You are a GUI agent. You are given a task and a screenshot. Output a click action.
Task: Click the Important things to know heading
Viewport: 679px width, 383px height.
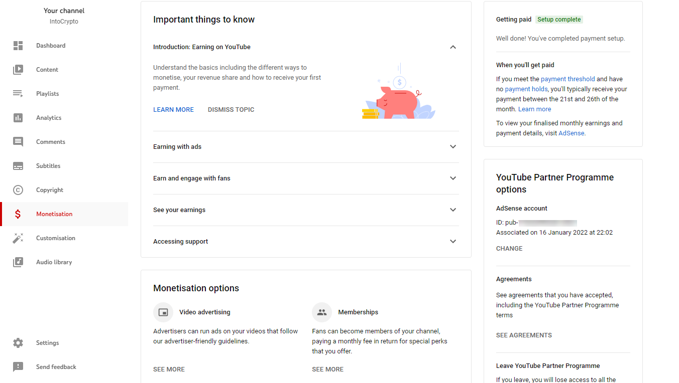coord(204,20)
